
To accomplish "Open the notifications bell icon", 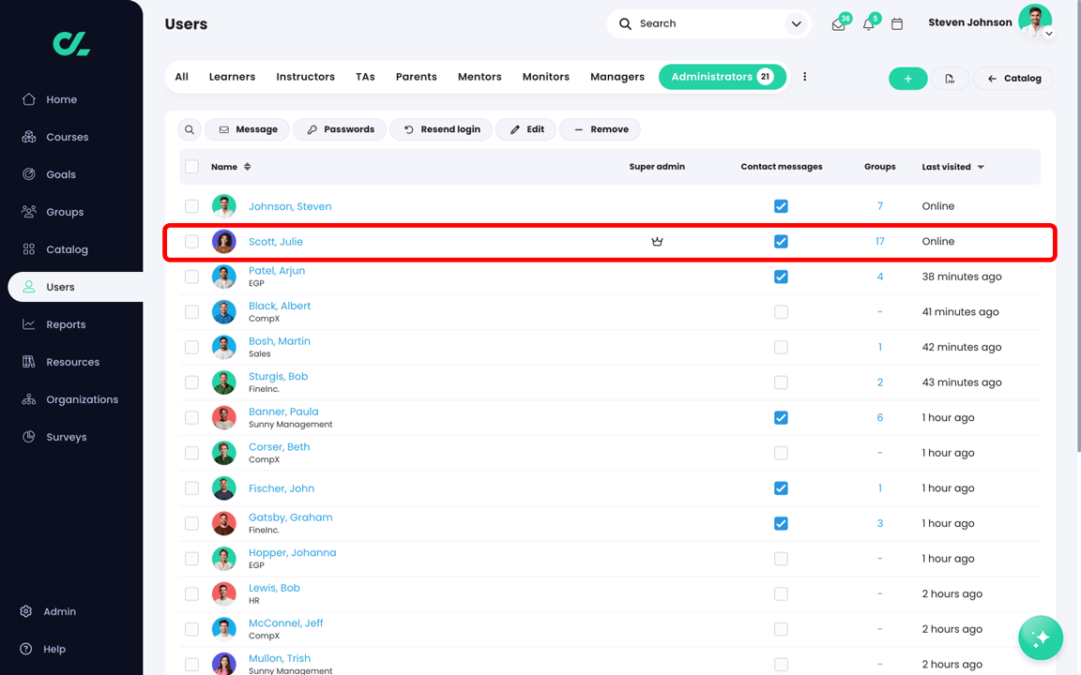I will point(868,23).
